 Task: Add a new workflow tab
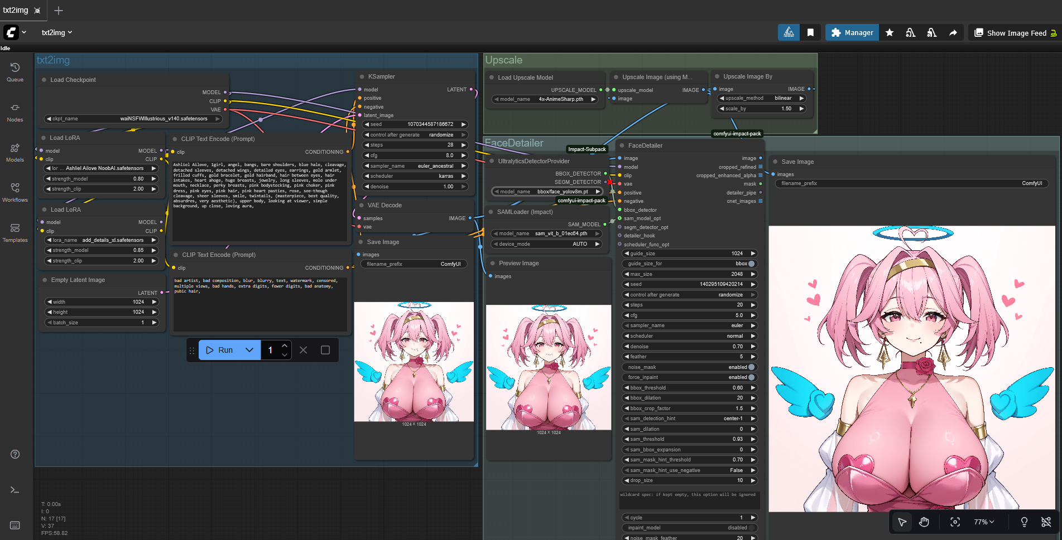pyautogui.click(x=59, y=10)
